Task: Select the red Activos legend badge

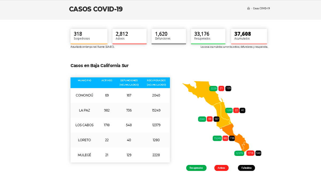Action: click(221, 168)
